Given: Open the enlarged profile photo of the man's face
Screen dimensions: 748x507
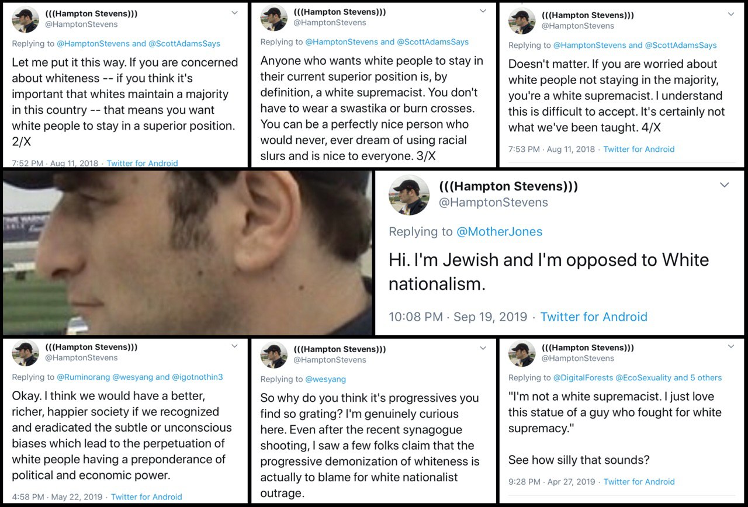Looking at the screenshot, I should [x=187, y=252].
